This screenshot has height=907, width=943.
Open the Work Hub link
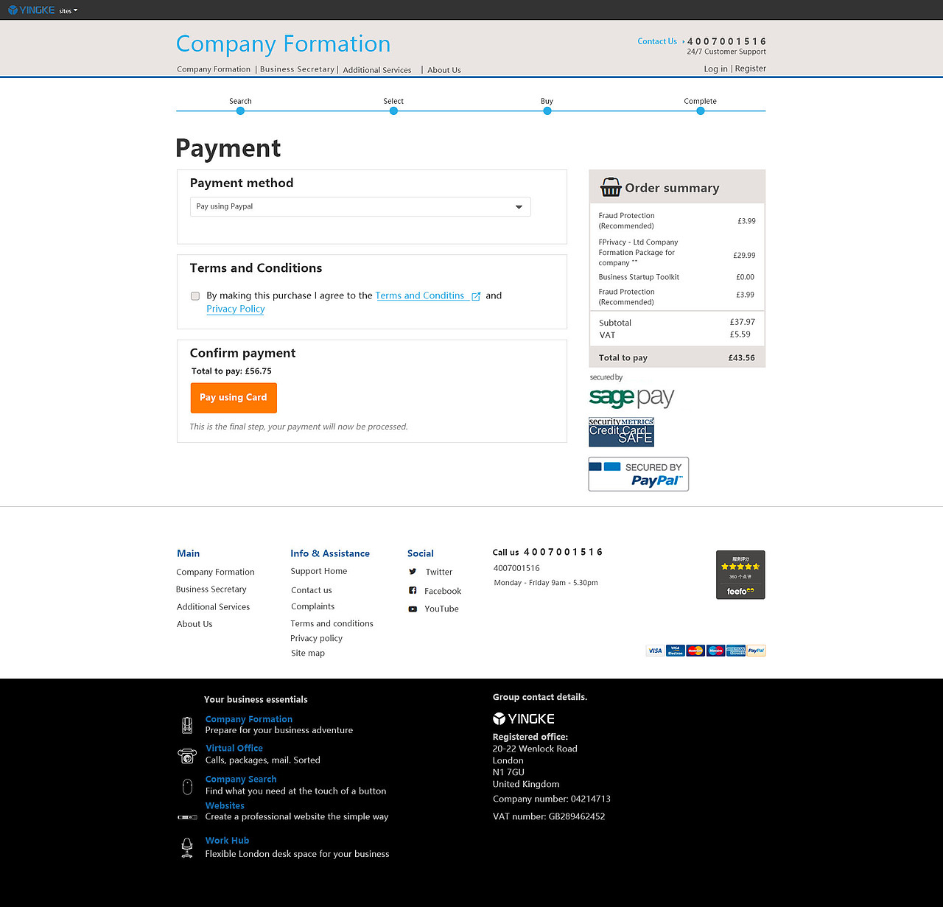pos(227,840)
